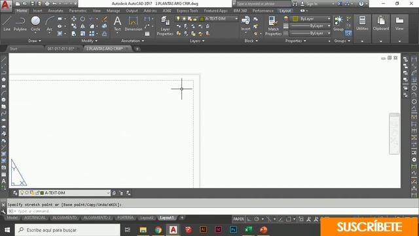
Task: Select the Line tool
Action: (x=7, y=24)
